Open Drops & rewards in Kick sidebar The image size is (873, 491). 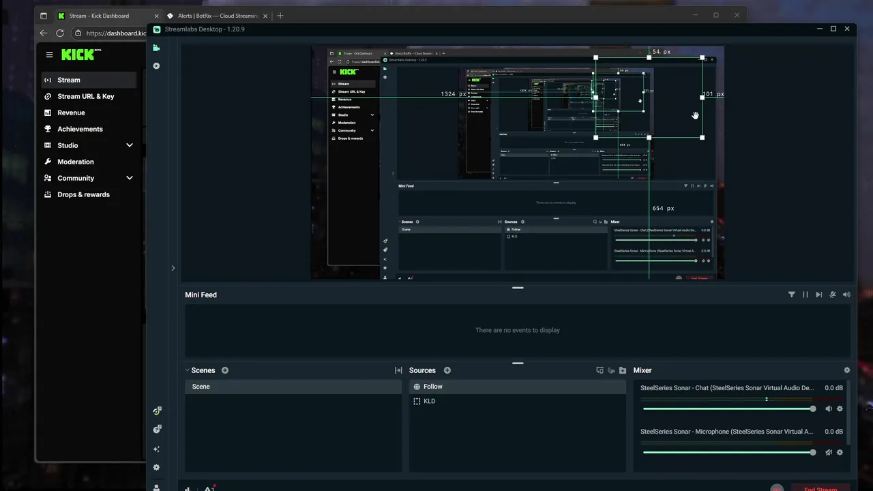(89, 194)
